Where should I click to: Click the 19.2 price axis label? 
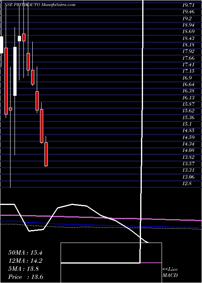click(187, 18)
